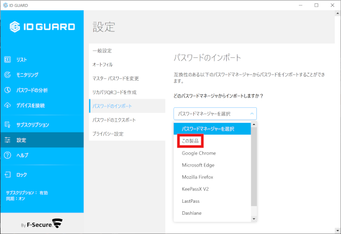Select the ヘルプ label in sidebar
The width and height of the screenshot is (341, 234).
22,155
